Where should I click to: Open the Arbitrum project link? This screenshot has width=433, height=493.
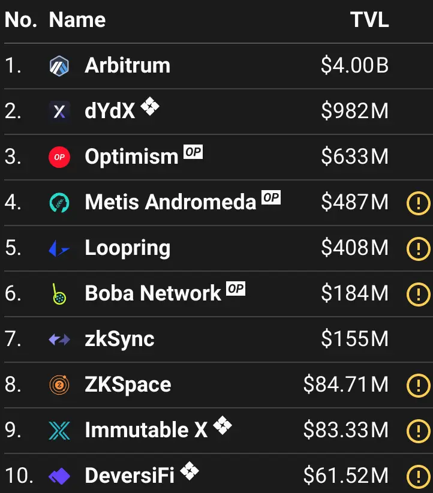(x=127, y=65)
